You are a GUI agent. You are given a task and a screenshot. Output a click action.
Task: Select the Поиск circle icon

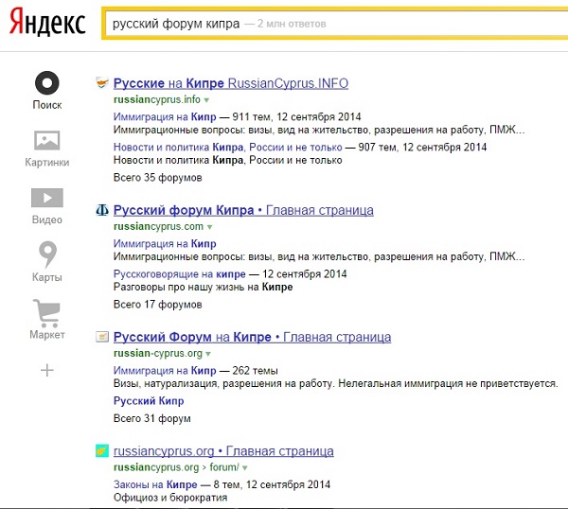(47, 83)
